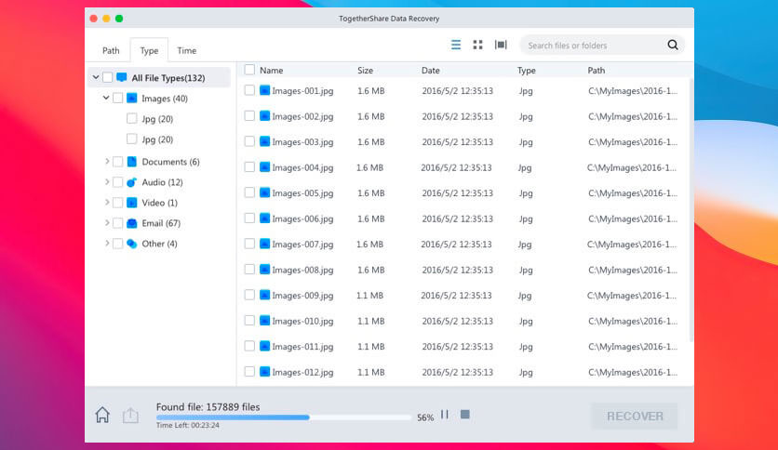Select the Video (1) tree item
The image size is (778, 450).
[x=159, y=203]
